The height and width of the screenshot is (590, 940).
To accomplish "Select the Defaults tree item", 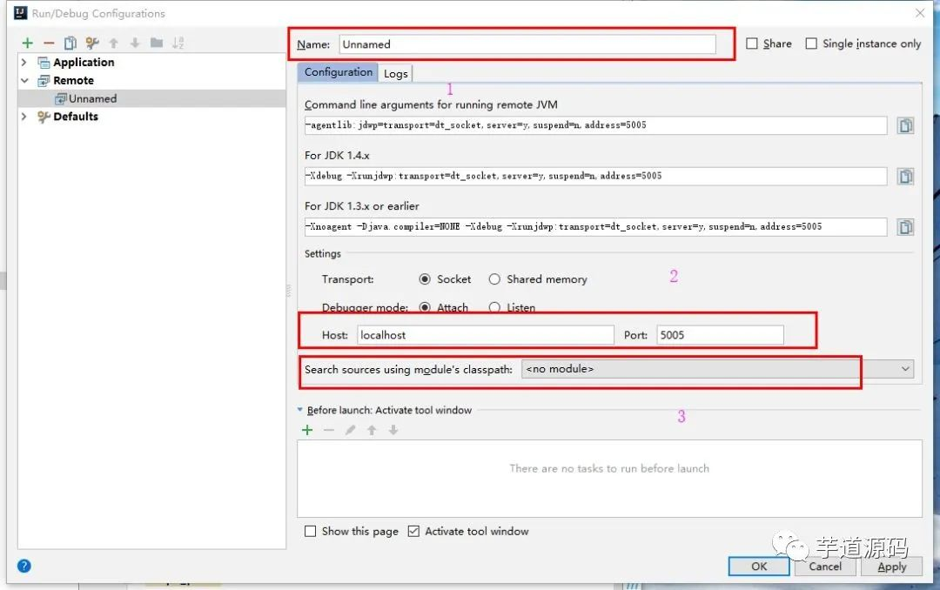I will tap(75, 117).
